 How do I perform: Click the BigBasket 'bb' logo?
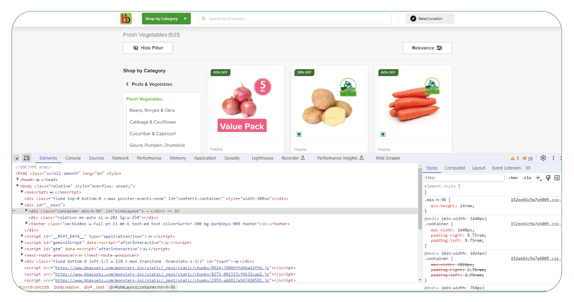point(126,19)
